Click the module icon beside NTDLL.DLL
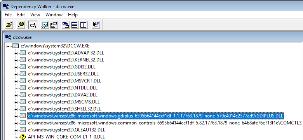303x140 pixels. [23, 88]
